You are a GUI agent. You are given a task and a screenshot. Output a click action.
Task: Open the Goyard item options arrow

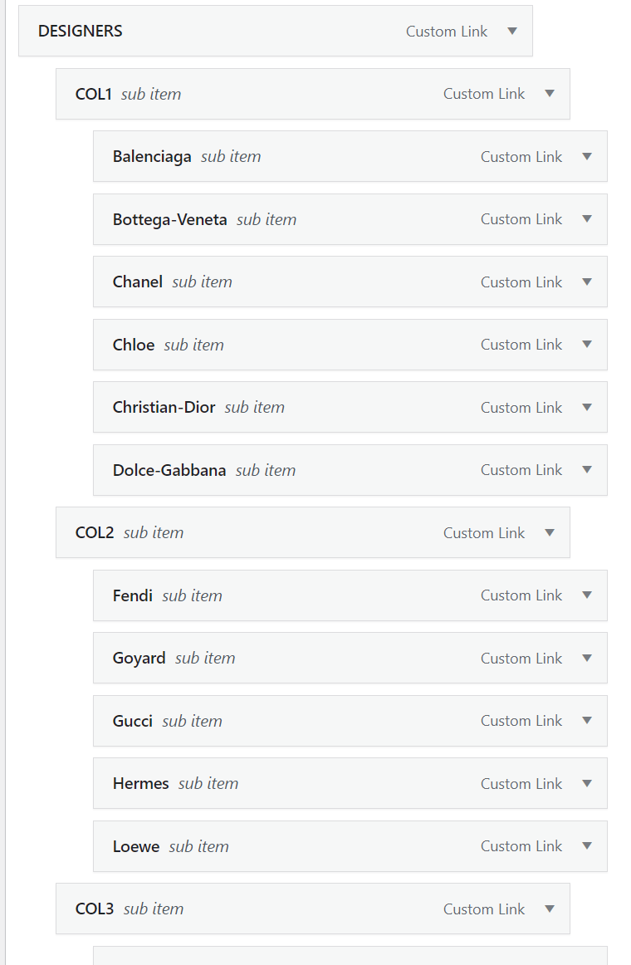click(x=587, y=658)
